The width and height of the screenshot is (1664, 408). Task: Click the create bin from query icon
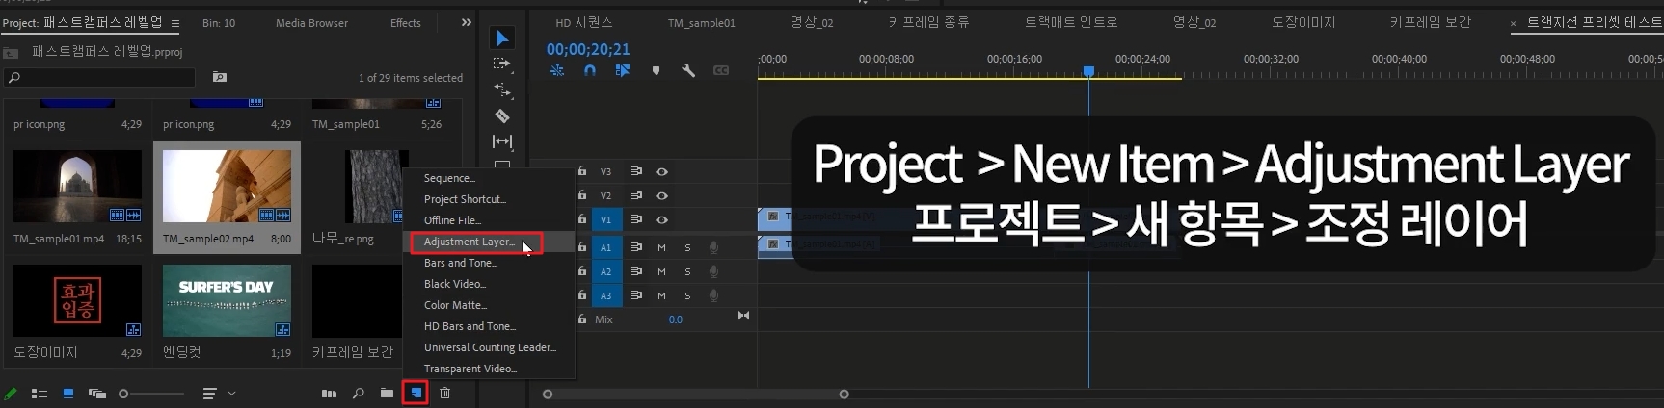pyautogui.click(x=220, y=77)
